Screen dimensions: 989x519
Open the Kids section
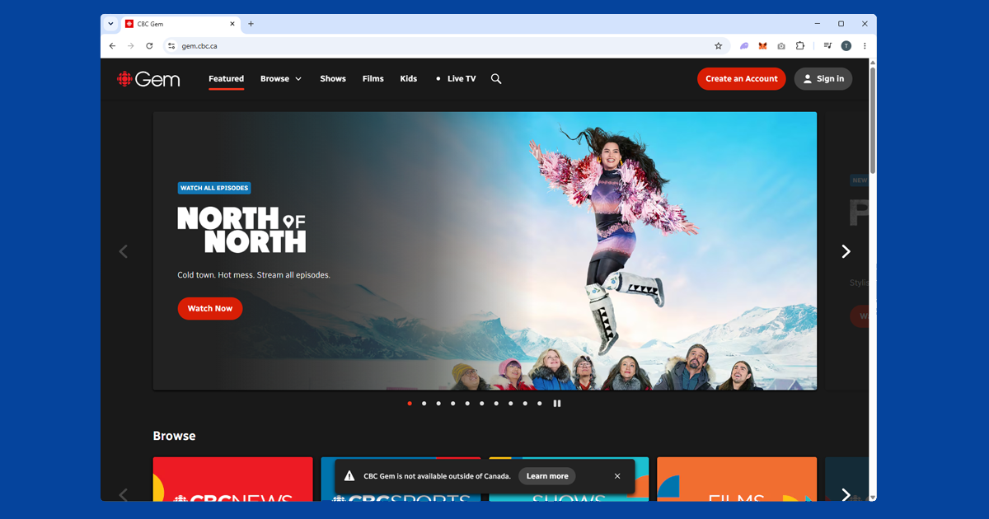[x=409, y=79]
